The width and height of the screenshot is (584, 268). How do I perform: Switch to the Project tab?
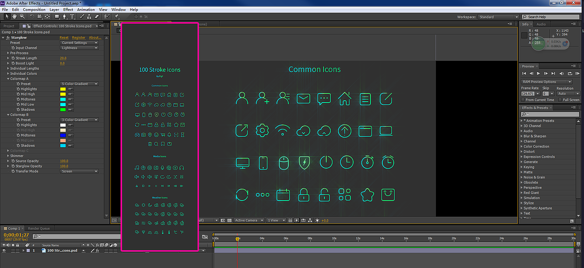click(9, 26)
